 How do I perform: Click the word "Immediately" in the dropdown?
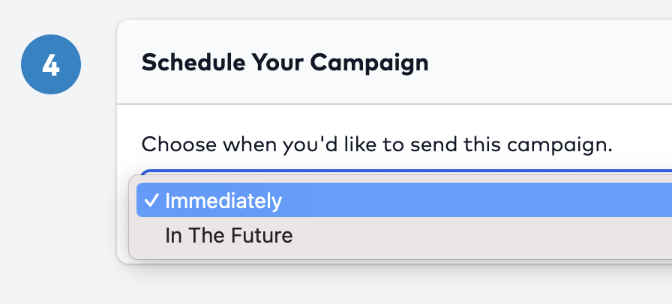pos(223,201)
